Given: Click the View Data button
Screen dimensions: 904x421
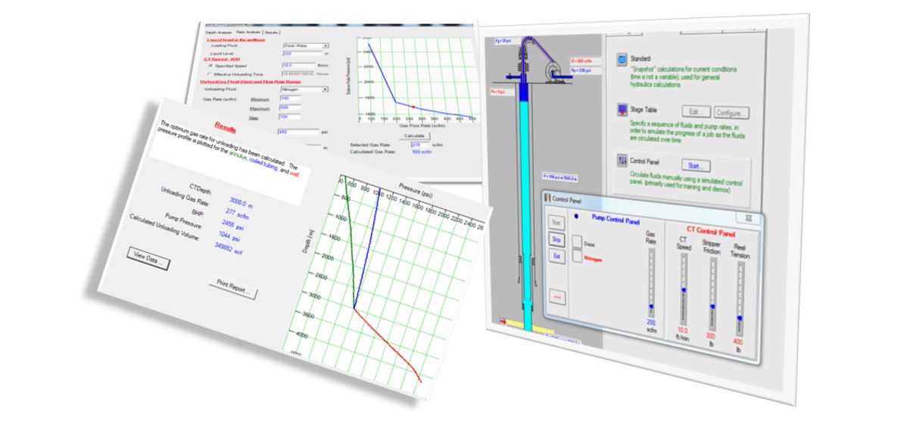Looking at the screenshot, I should click(x=149, y=263).
